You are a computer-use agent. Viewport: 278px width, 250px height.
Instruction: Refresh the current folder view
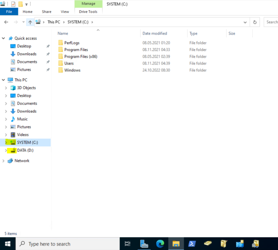[255, 22]
